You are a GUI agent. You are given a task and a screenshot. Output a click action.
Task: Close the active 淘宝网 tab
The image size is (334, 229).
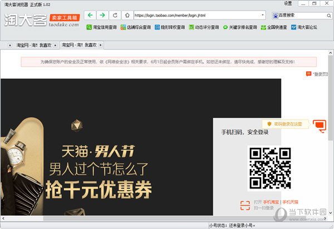pyautogui.click(x=100, y=45)
